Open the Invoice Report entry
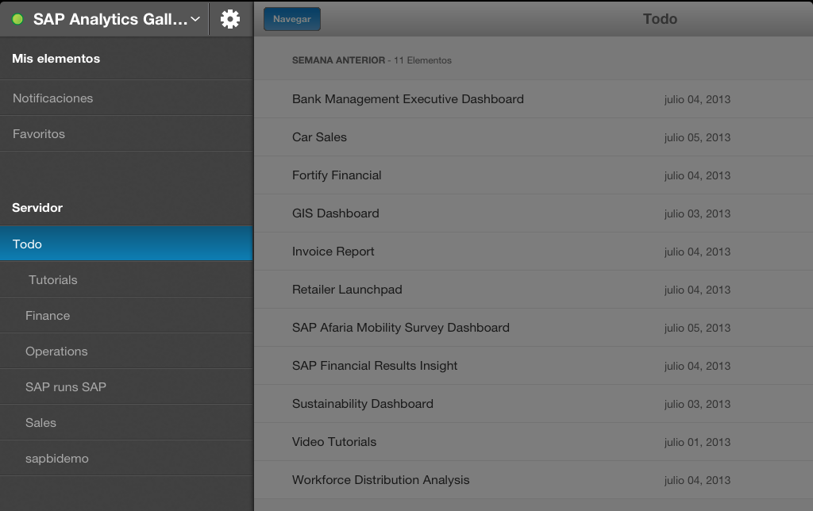 (333, 252)
